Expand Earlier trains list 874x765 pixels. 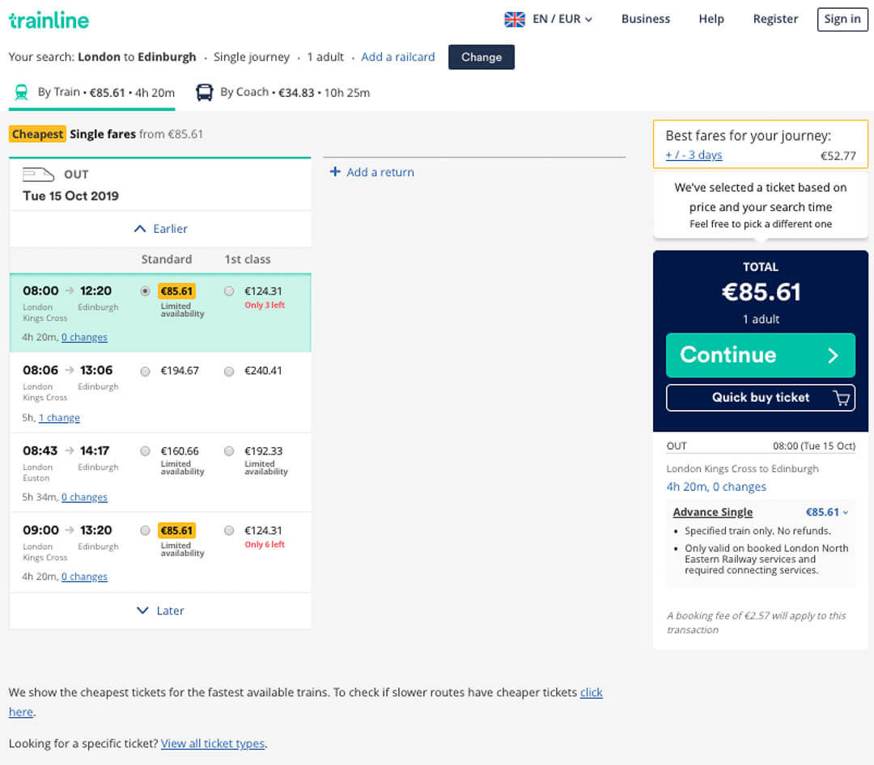[x=160, y=229]
